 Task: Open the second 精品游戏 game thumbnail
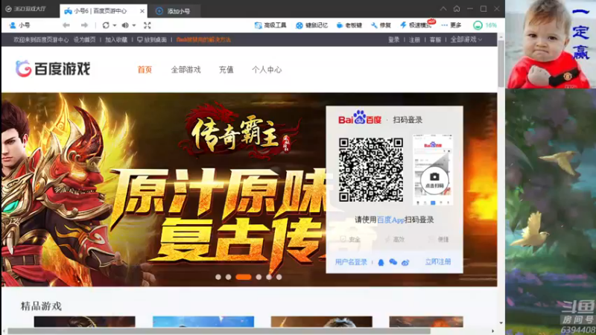[x=203, y=322]
